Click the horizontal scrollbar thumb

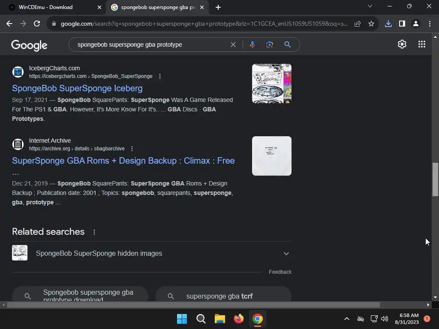[193, 305]
